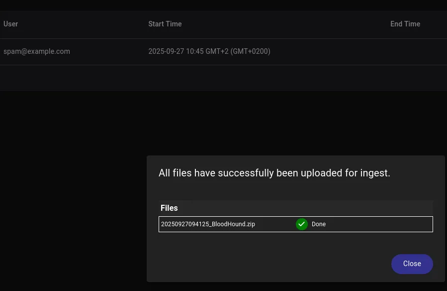Click the Files list header
This screenshot has width=447, height=291.
[169, 208]
